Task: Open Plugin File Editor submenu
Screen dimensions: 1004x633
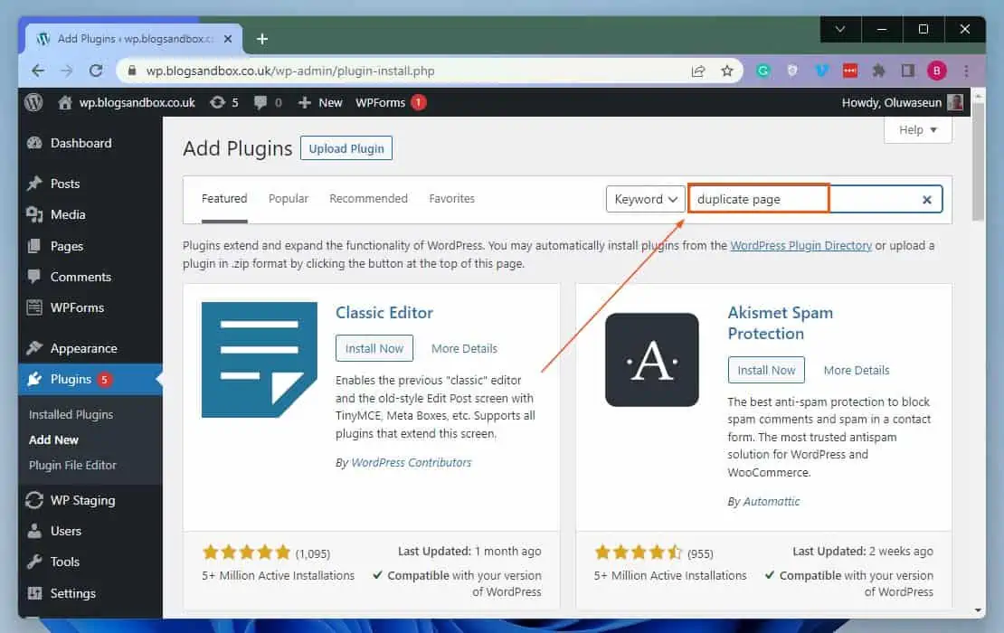Action: tap(72, 466)
